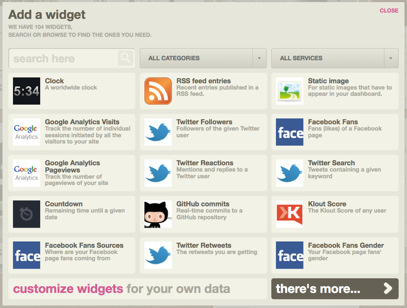The image size is (407, 308).
Task: Click the magnifying glass search icon
Action: click(125, 58)
